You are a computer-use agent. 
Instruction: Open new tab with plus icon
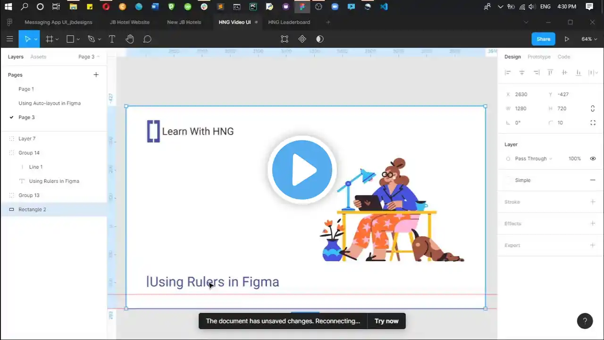(328, 22)
